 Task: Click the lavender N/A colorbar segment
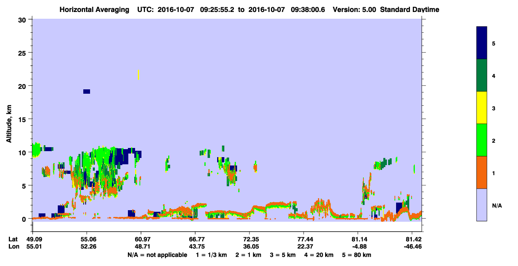point(482,205)
